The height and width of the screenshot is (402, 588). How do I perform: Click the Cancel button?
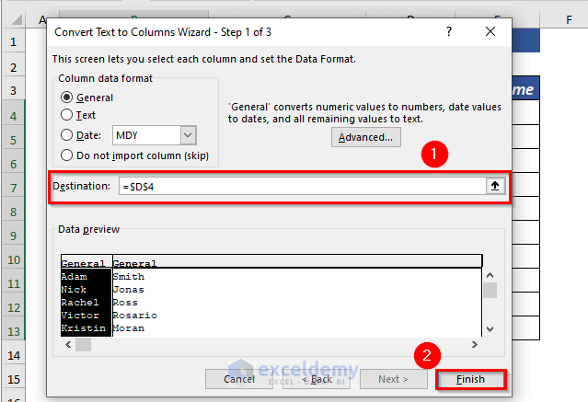239,379
